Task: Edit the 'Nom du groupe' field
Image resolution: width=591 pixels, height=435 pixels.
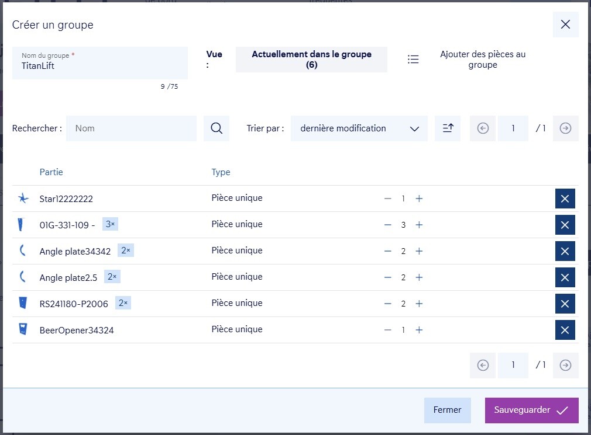Action: [99, 66]
